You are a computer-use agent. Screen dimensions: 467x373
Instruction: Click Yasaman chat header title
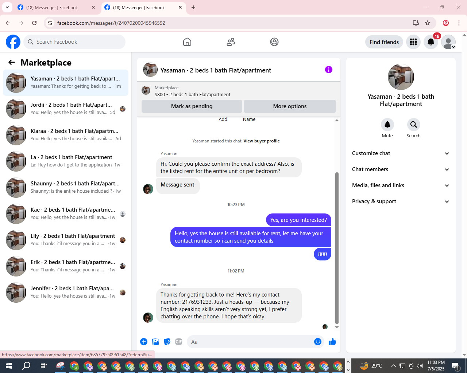click(216, 70)
